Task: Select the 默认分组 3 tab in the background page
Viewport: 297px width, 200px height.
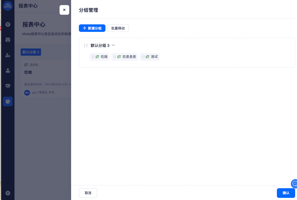Action: pos(31,52)
